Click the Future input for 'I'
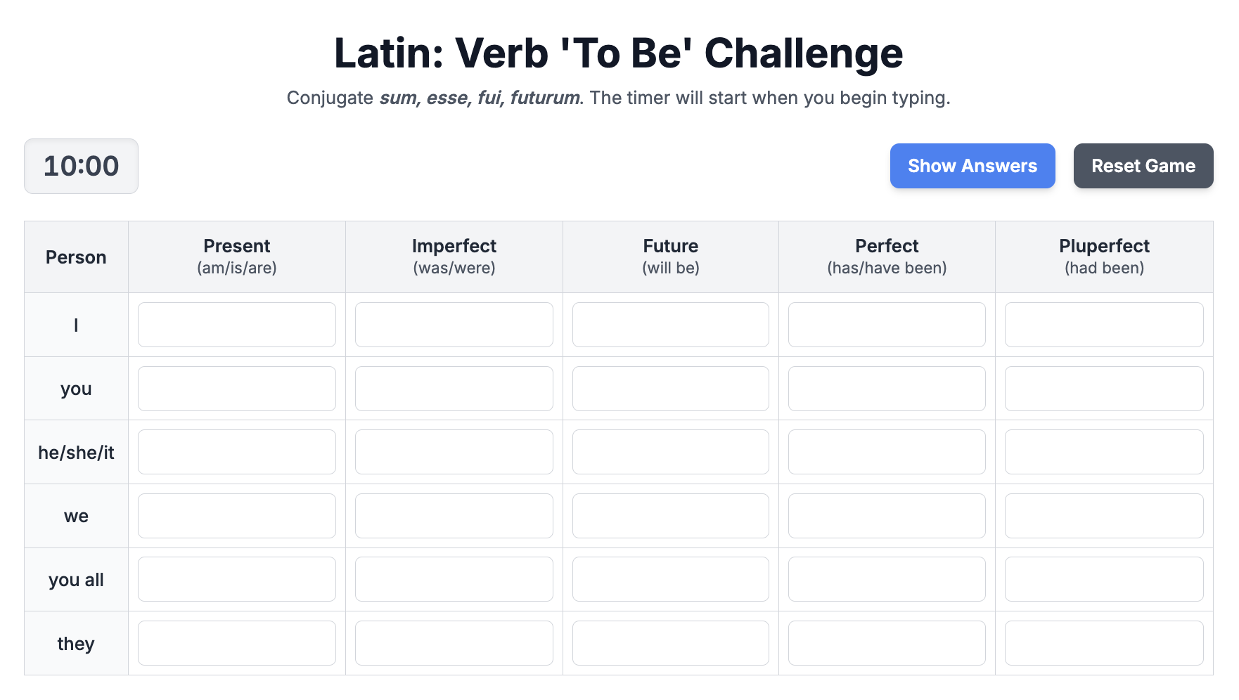 670,325
